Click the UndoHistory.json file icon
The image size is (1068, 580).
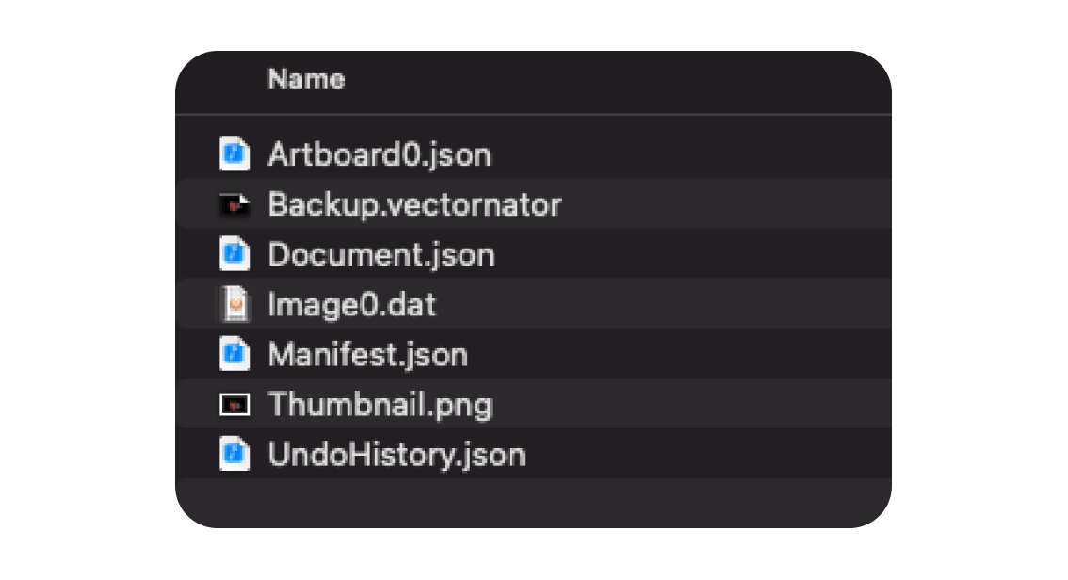point(235,456)
